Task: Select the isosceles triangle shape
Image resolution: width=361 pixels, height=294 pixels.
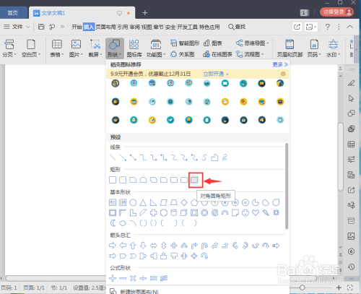Action: [143, 202]
